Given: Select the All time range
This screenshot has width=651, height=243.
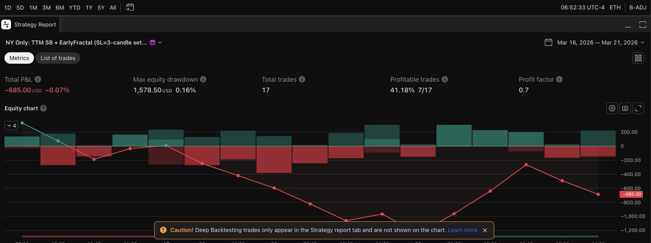Looking at the screenshot, I should click(x=113, y=8).
